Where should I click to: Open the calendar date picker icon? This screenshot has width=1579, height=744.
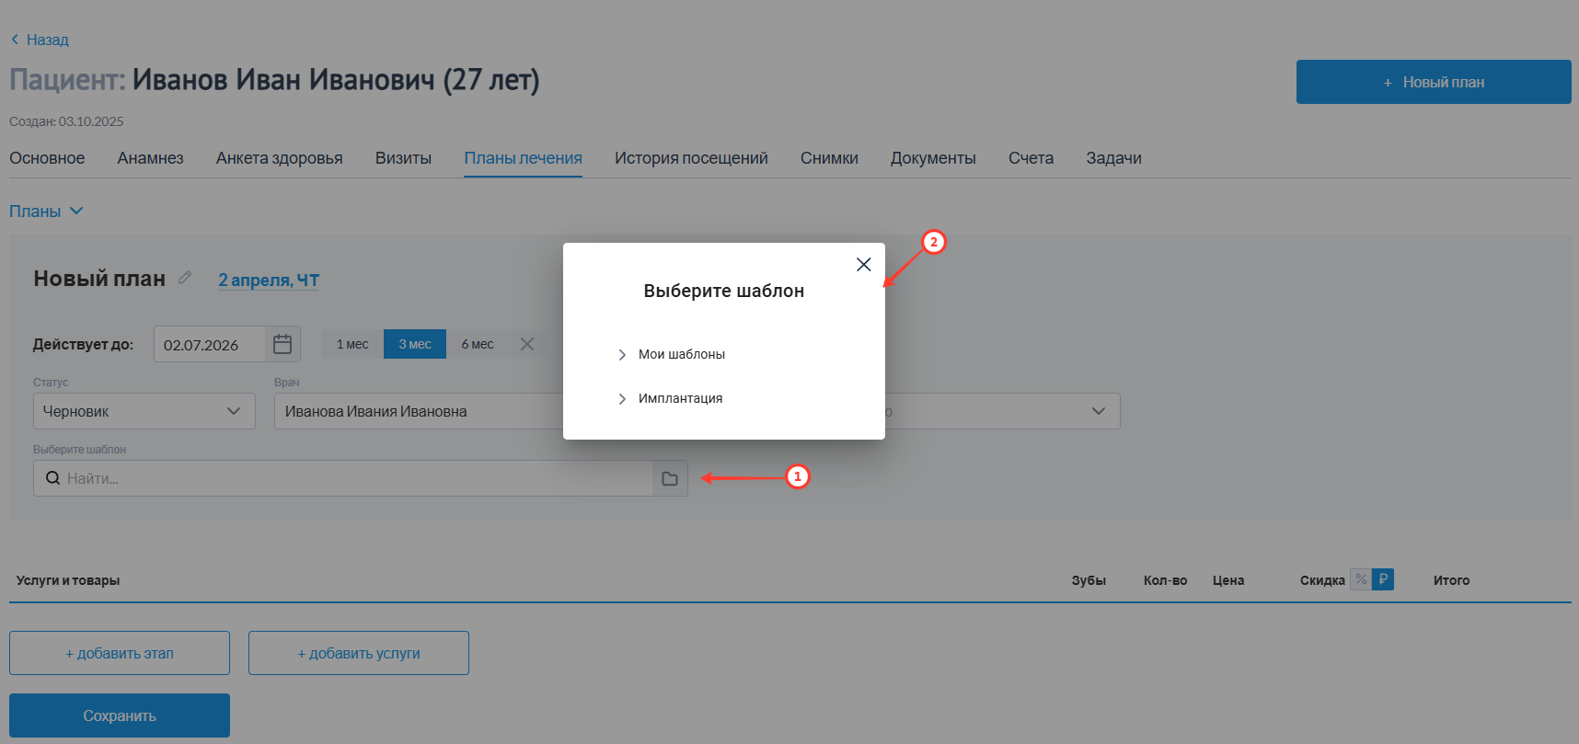click(x=282, y=344)
